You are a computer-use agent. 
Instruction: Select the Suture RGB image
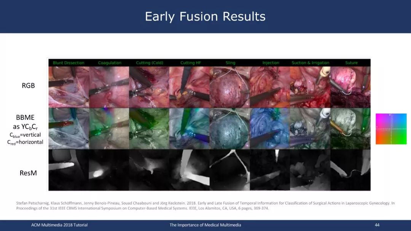(x=350, y=87)
